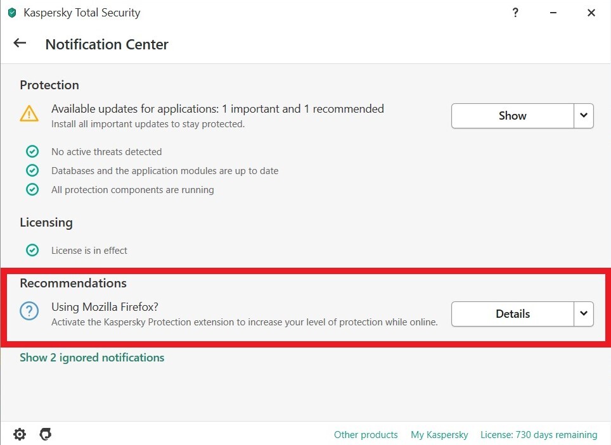Open settings via the gear icon
The height and width of the screenshot is (445, 611).
[x=20, y=434]
